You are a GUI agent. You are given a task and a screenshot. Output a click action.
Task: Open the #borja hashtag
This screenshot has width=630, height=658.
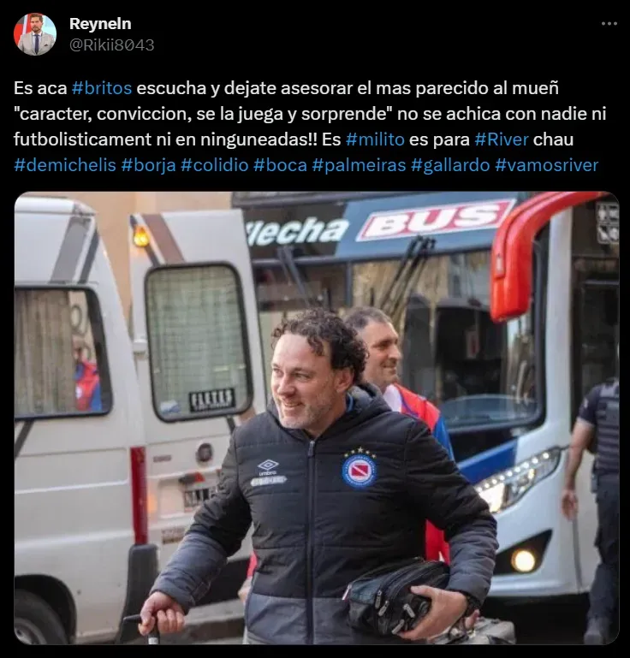pyautogui.click(x=149, y=165)
